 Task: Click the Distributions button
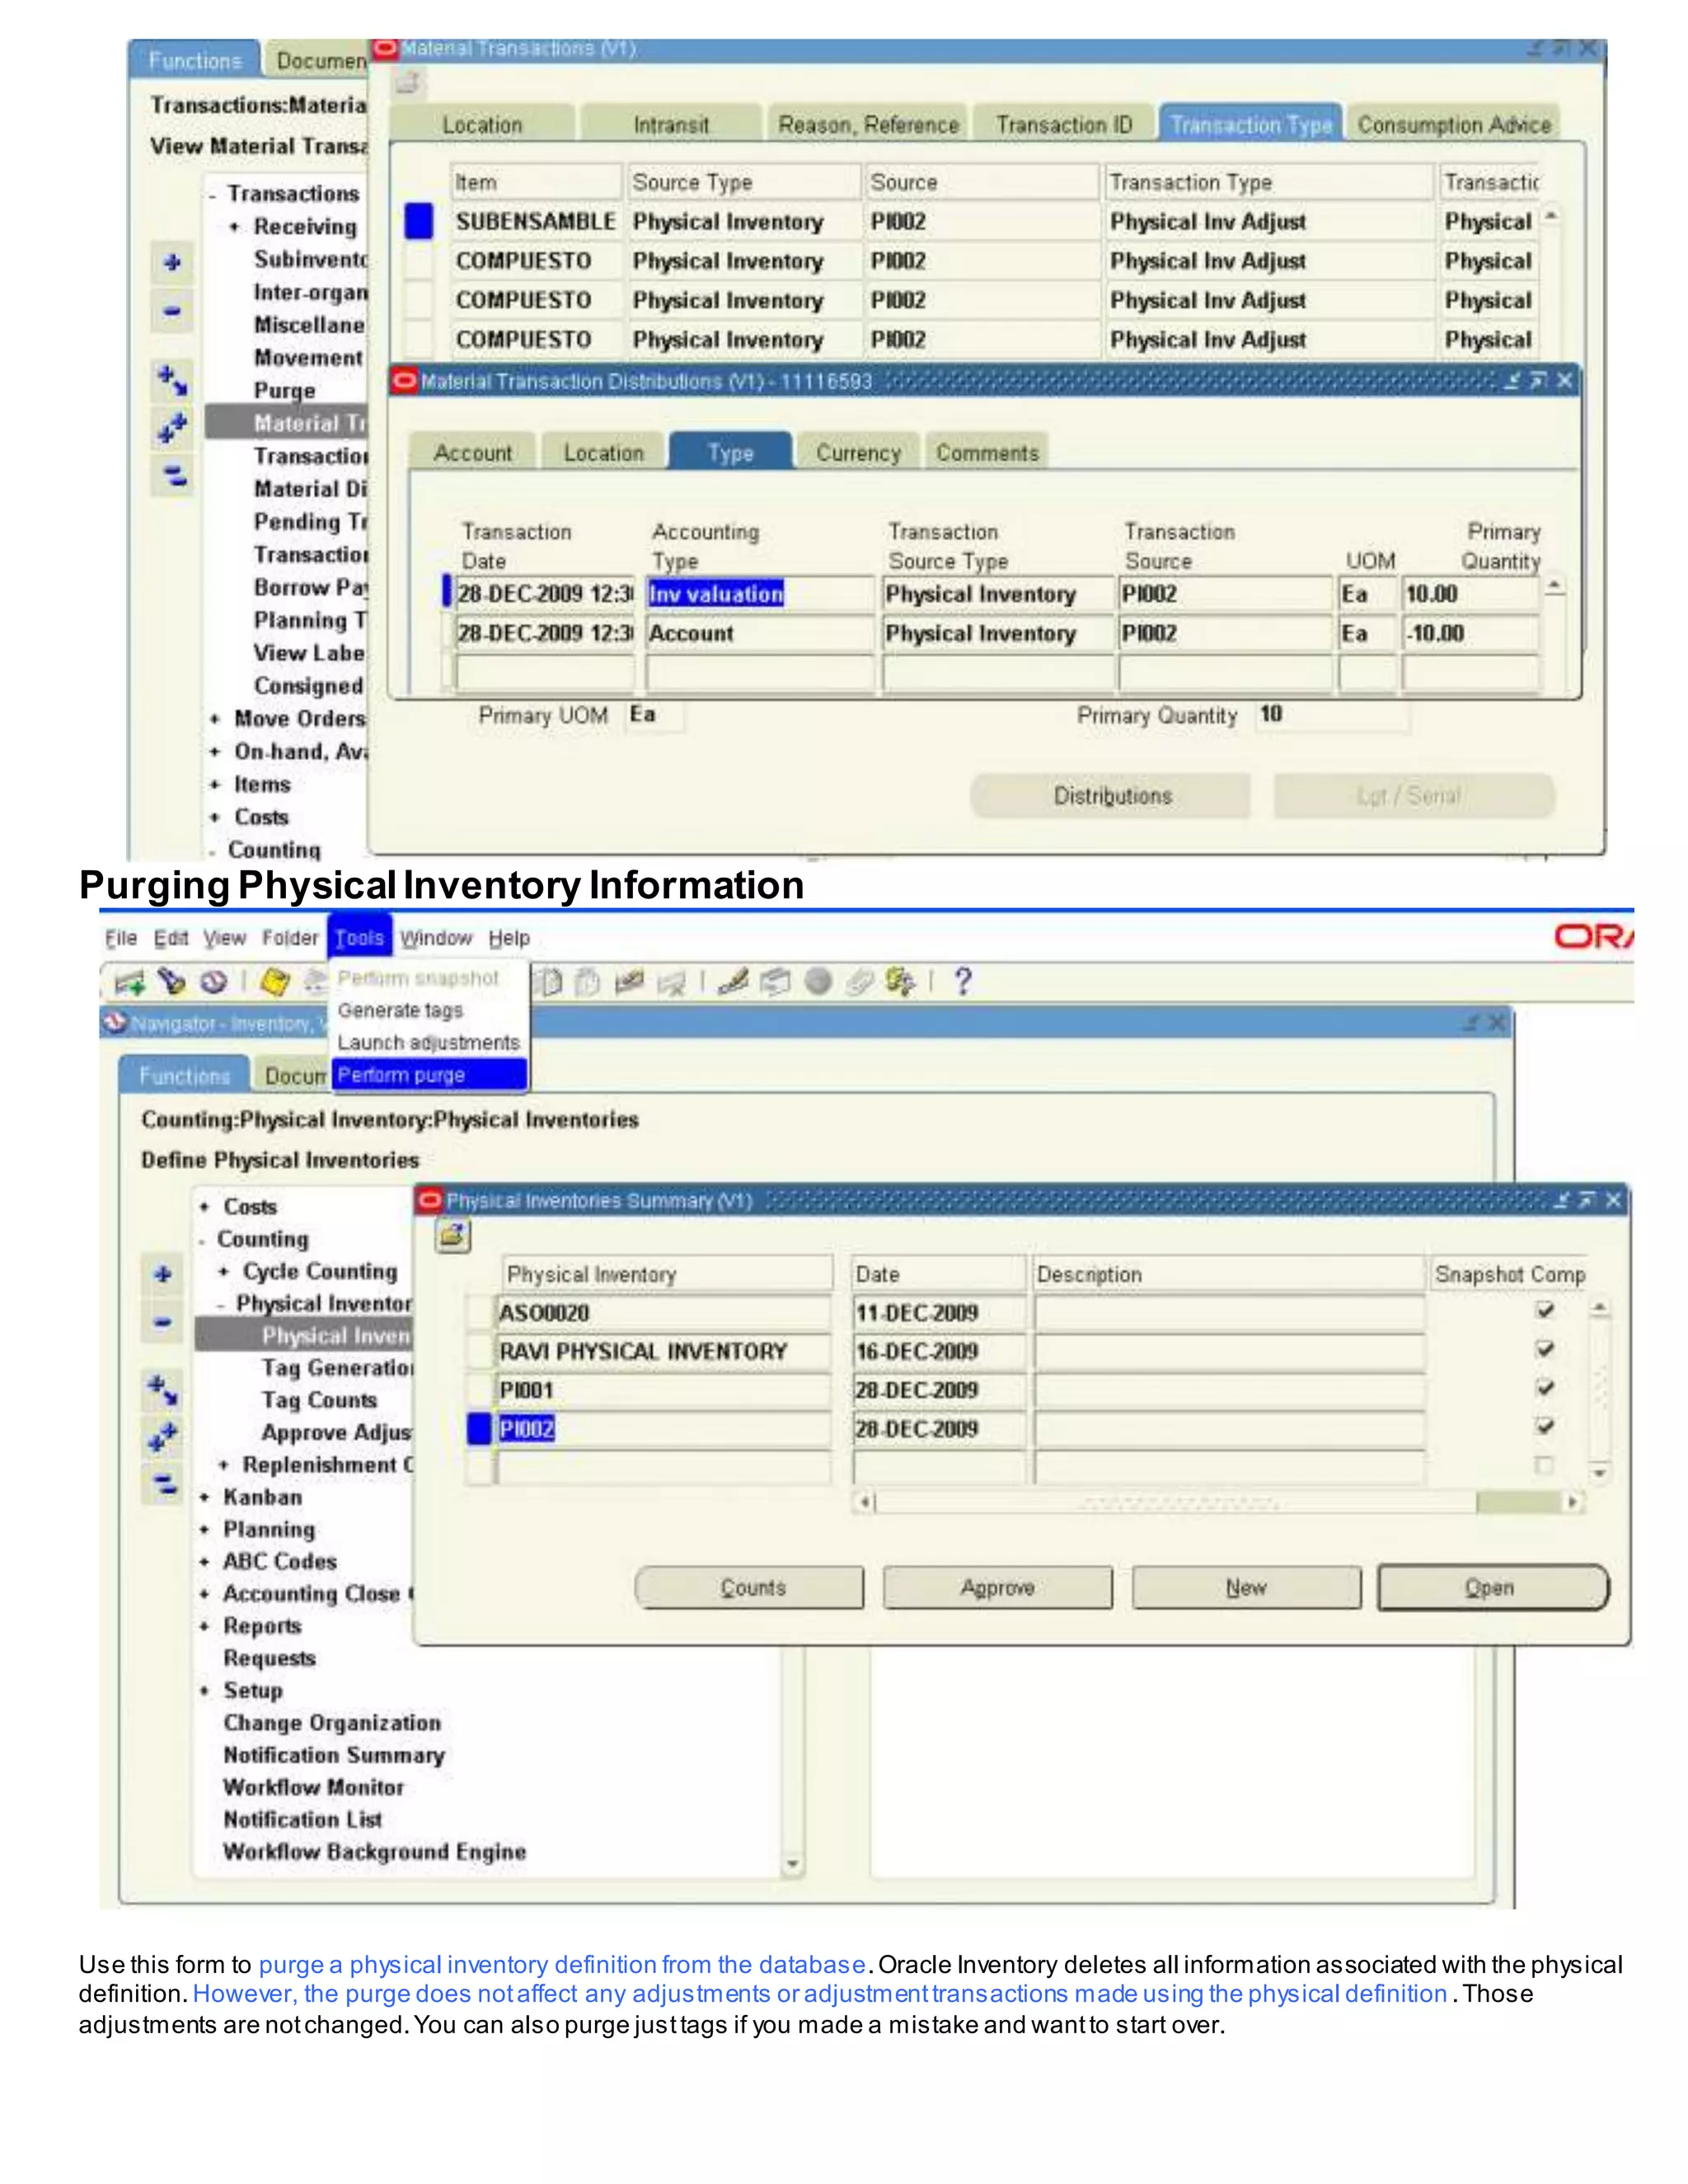coord(1111,796)
